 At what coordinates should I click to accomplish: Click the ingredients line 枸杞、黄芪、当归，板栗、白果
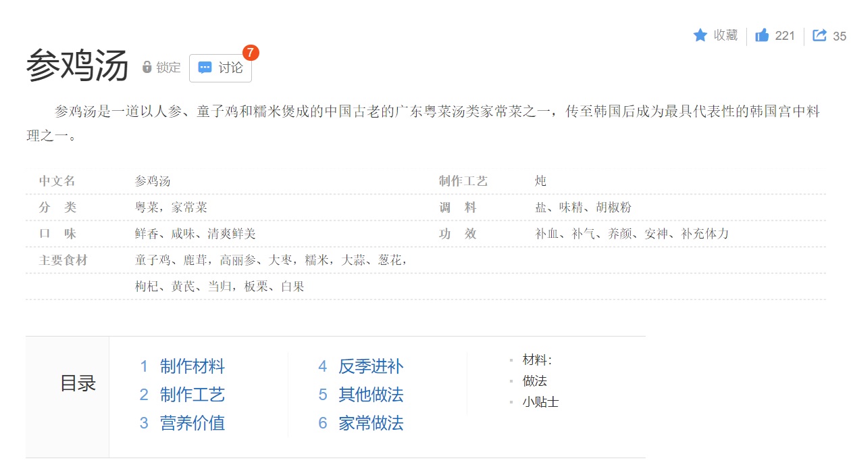pos(220,287)
